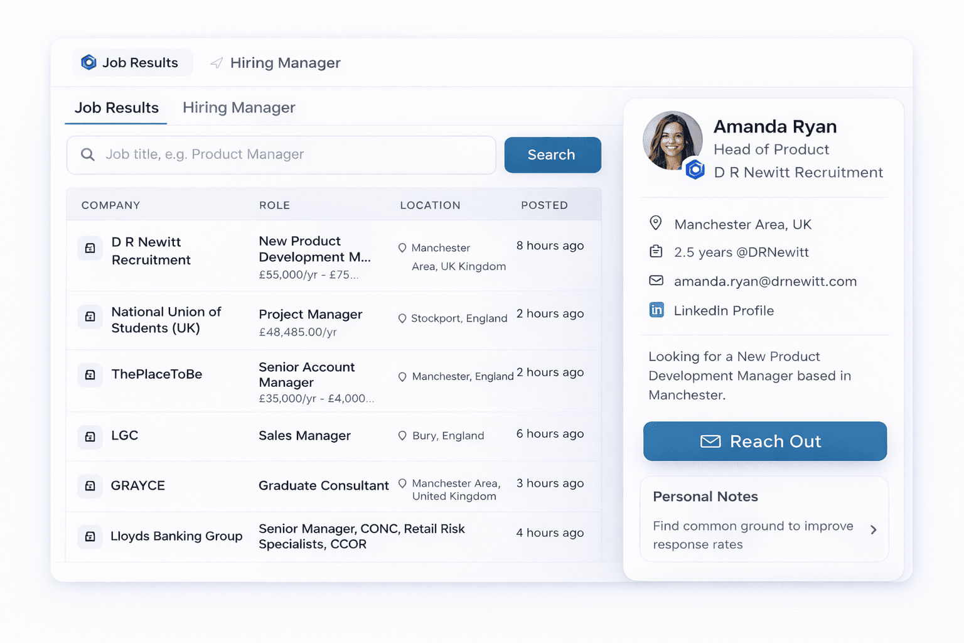Screen dimensions: 964x643
Task: Select Hiring Manager in the top header bar
Action: pos(284,63)
